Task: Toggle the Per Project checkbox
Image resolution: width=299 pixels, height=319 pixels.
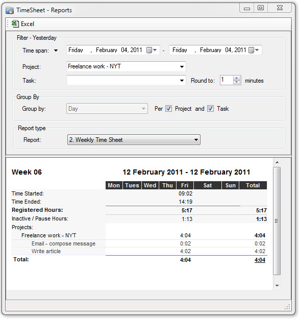Action: pos(168,109)
